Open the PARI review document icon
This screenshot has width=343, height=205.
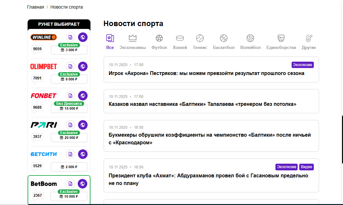70,125
